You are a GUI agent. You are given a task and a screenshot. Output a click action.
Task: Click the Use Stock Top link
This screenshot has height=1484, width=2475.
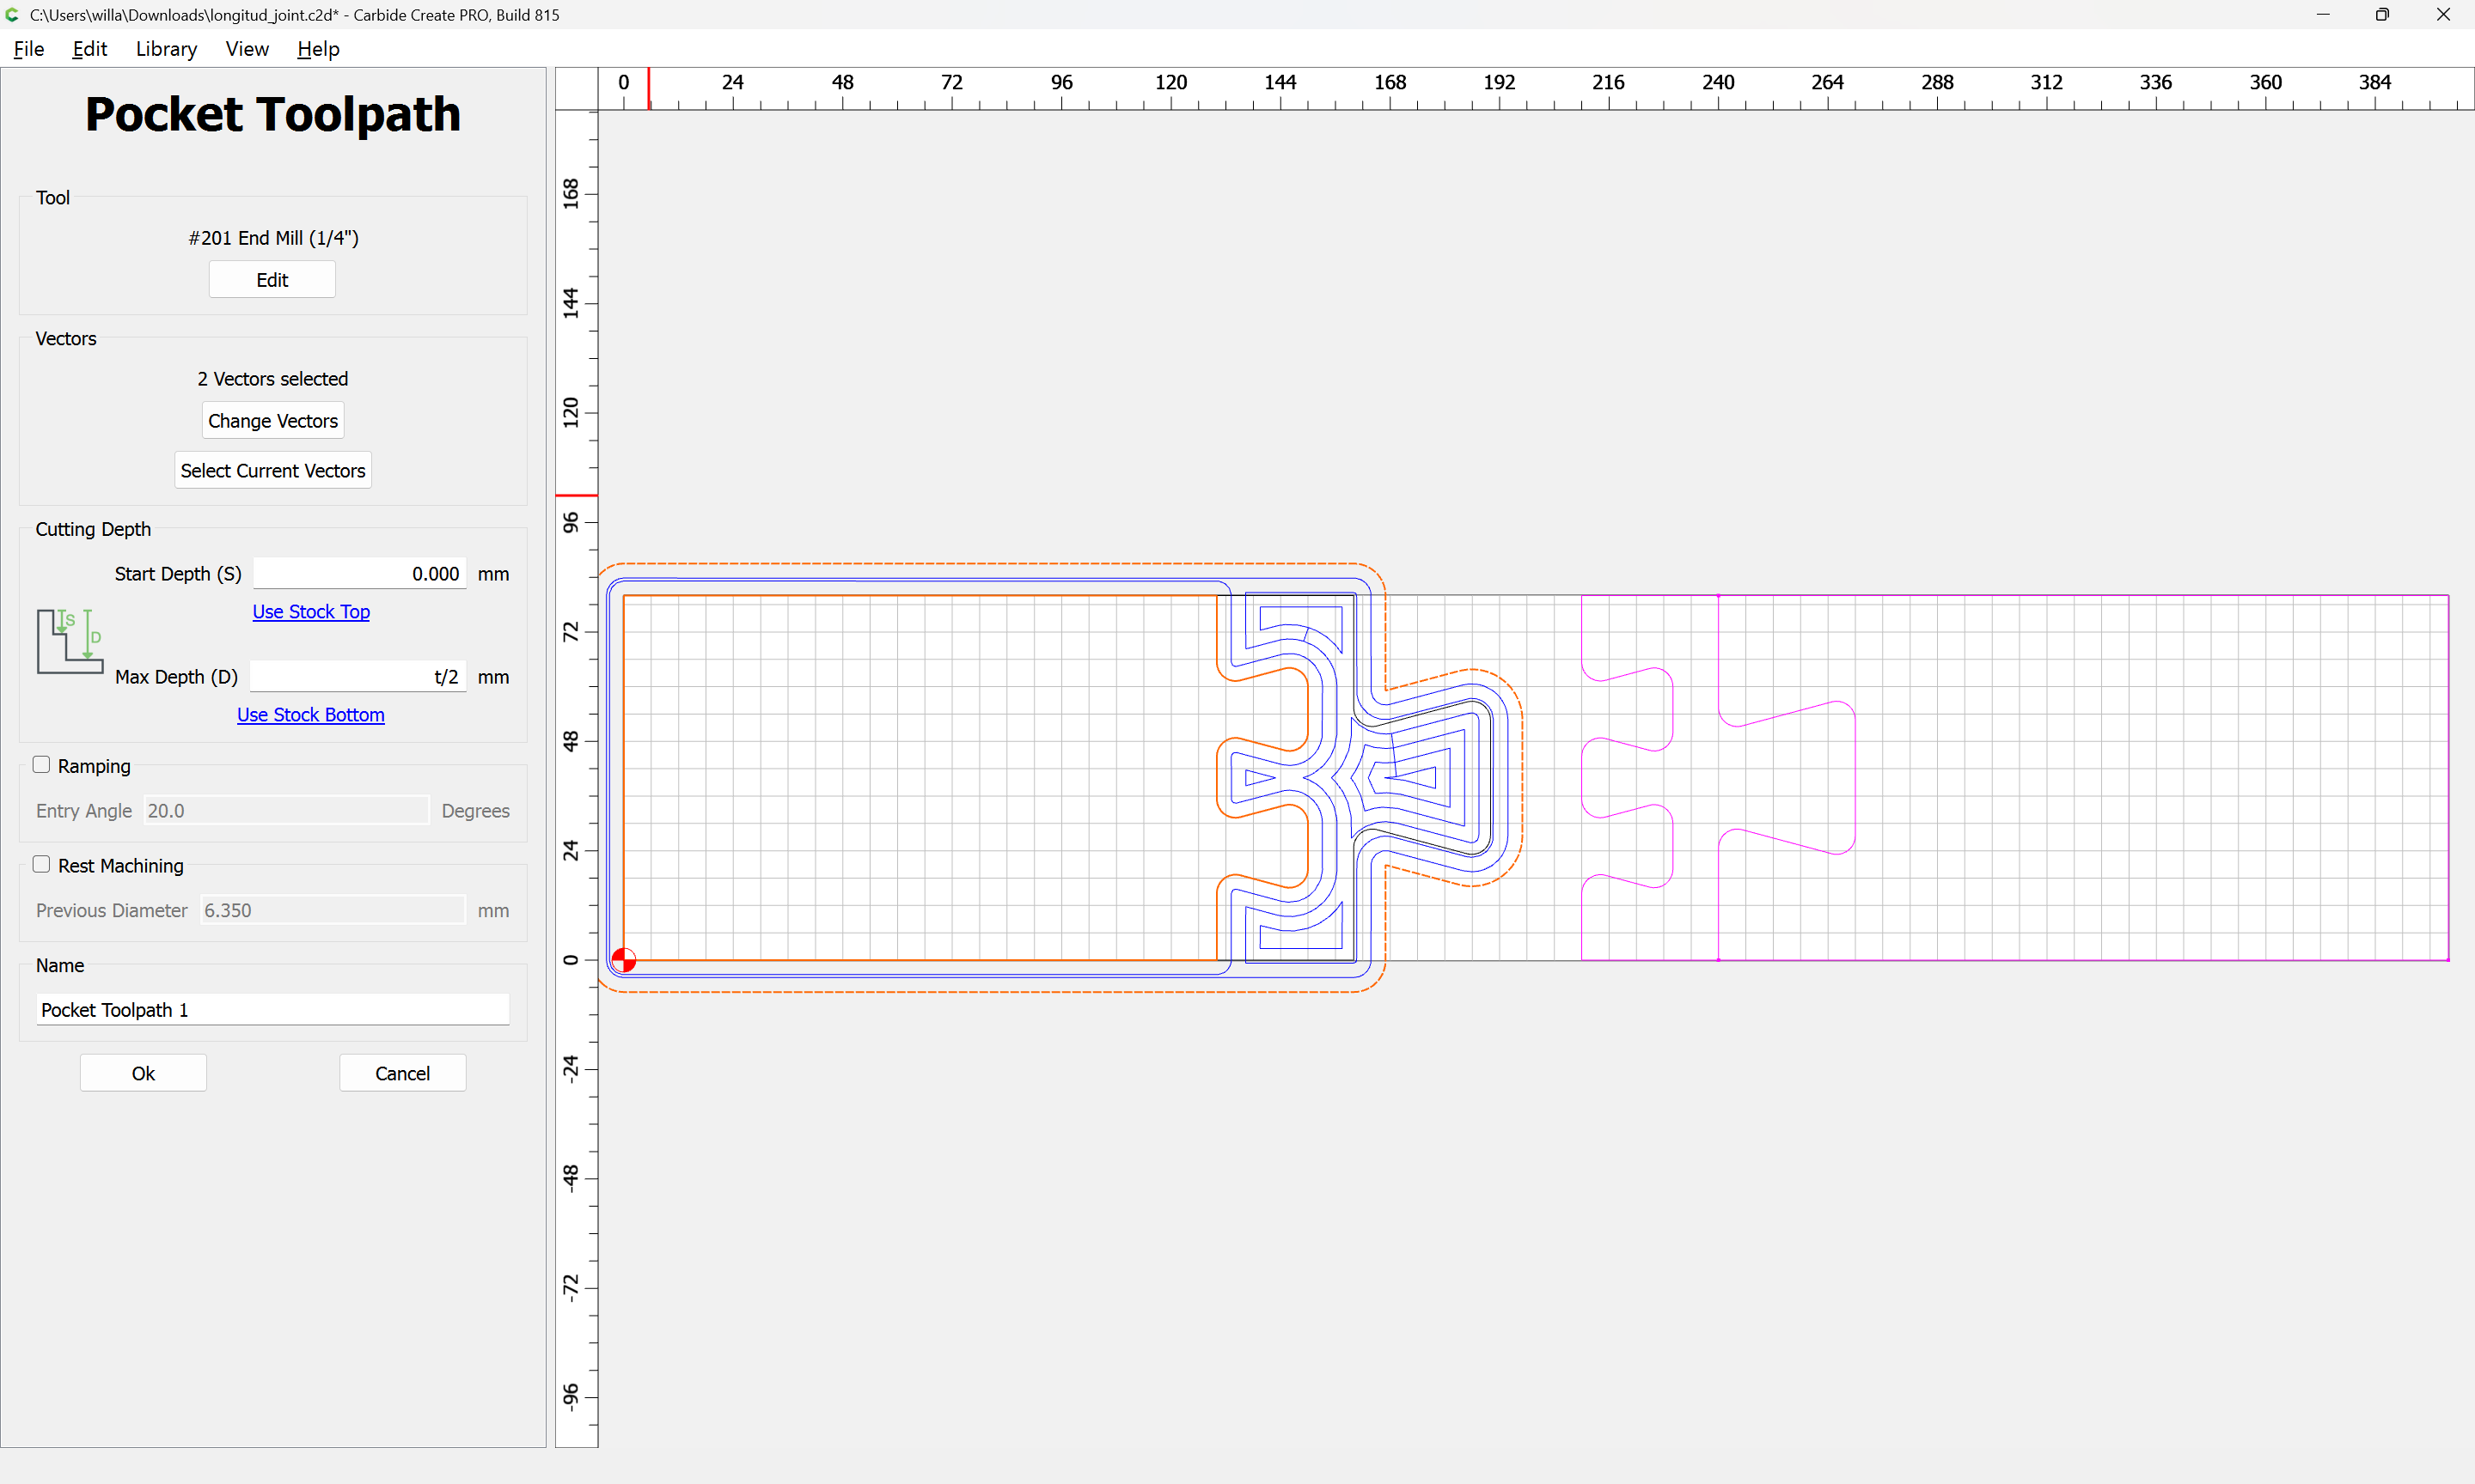[x=311, y=612]
